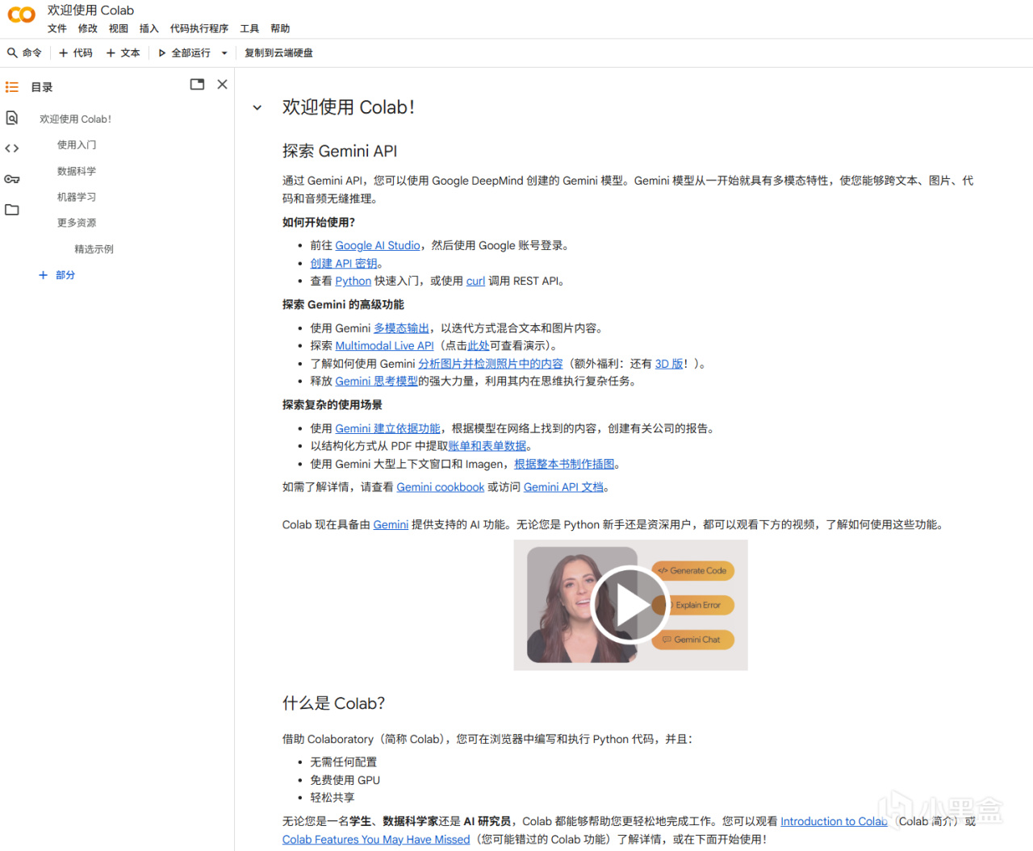Open the files folder sidebar icon

12,210
